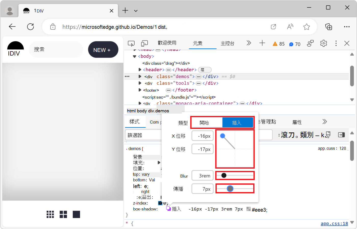This screenshot has height=229, width=357.
Task: Open the #eee3 color swatch
Action: point(249,209)
